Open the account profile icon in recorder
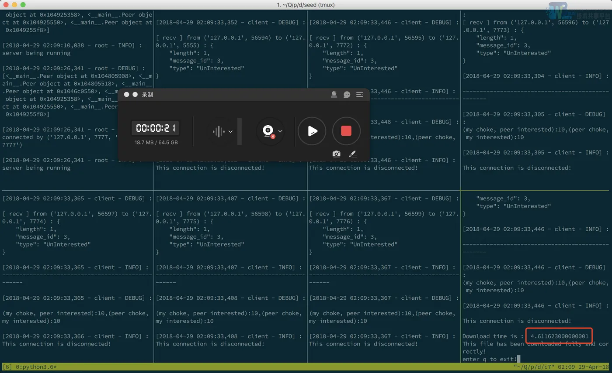Viewport: 612px width, 373px height. click(334, 94)
